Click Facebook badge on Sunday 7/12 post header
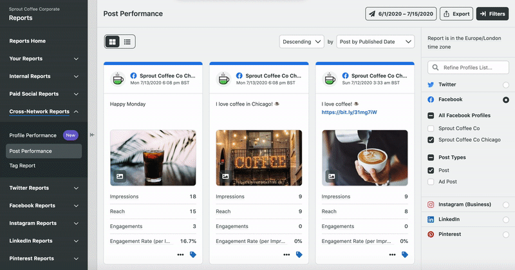Screen dimensions: 515x270 (x=345, y=75)
